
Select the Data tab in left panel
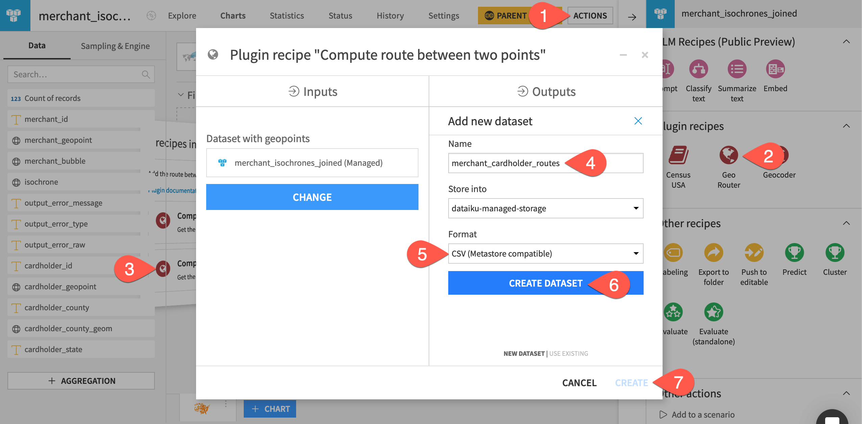point(37,46)
